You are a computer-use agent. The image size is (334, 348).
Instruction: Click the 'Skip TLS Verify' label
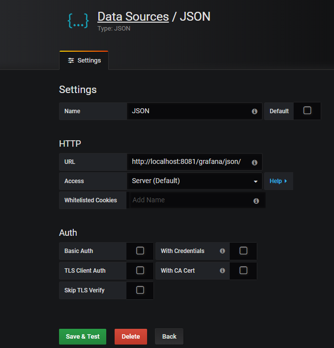pos(84,290)
